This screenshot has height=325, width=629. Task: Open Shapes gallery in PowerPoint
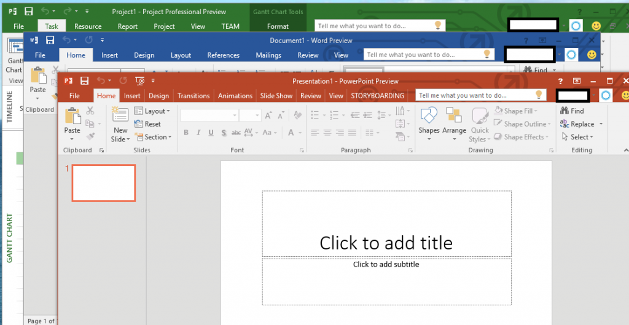(x=429, y=123)
